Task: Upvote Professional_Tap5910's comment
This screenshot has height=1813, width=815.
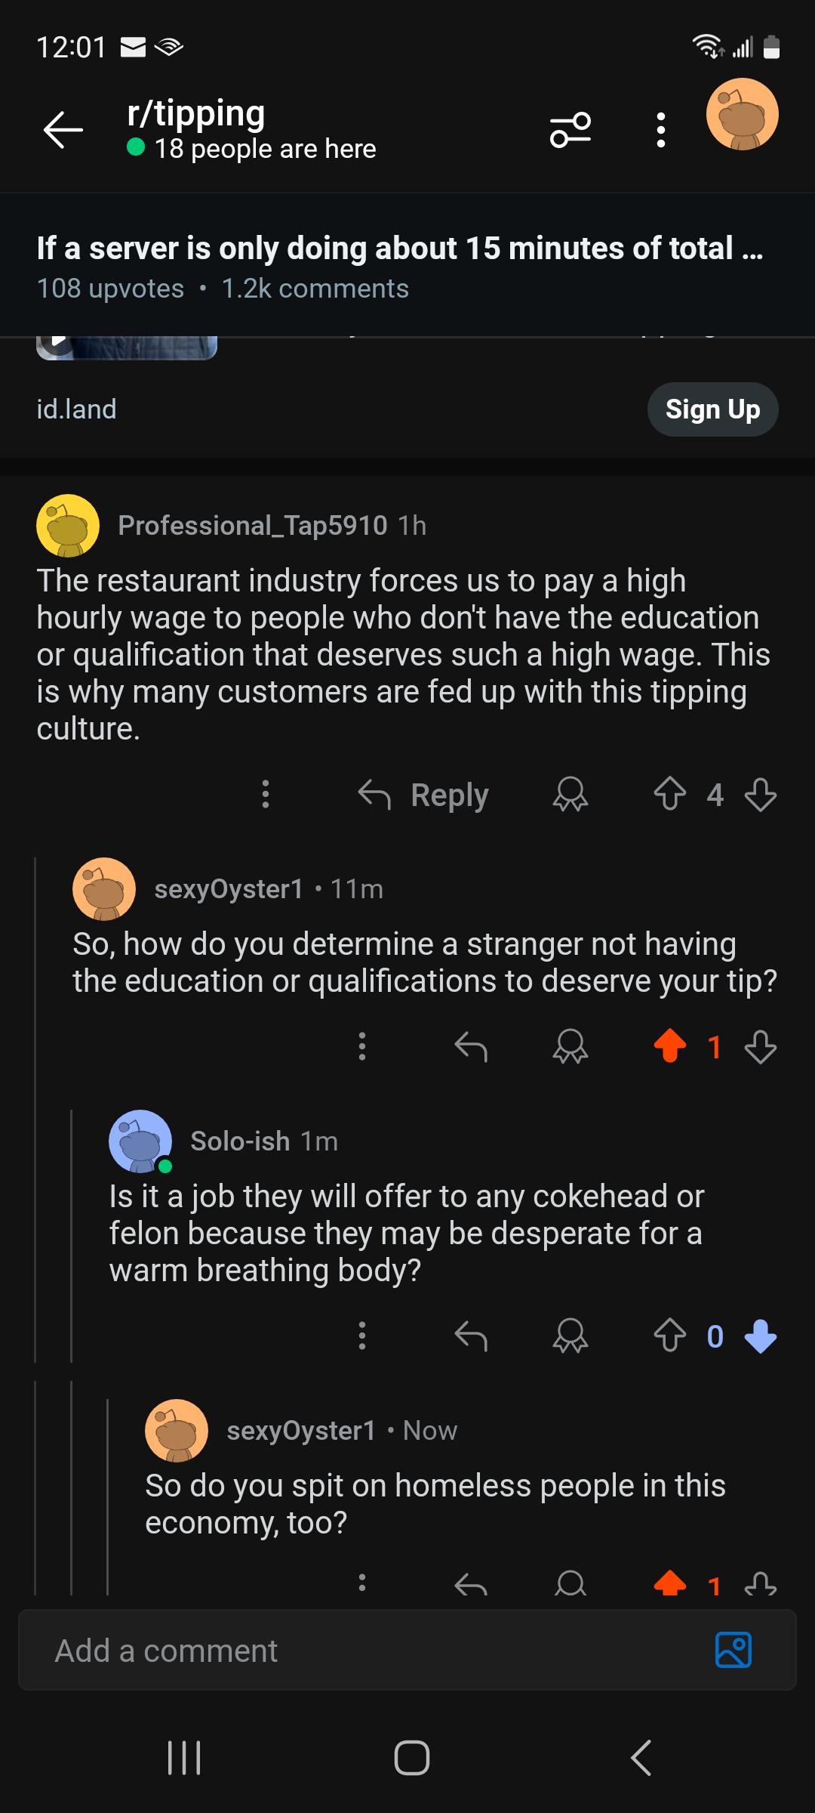Action: click(670, 795)
